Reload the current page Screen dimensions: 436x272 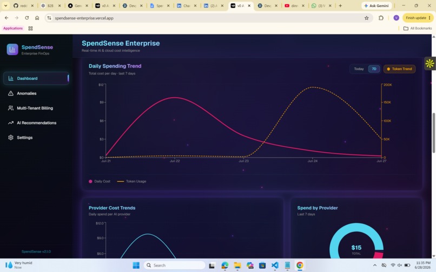point(27,18)
